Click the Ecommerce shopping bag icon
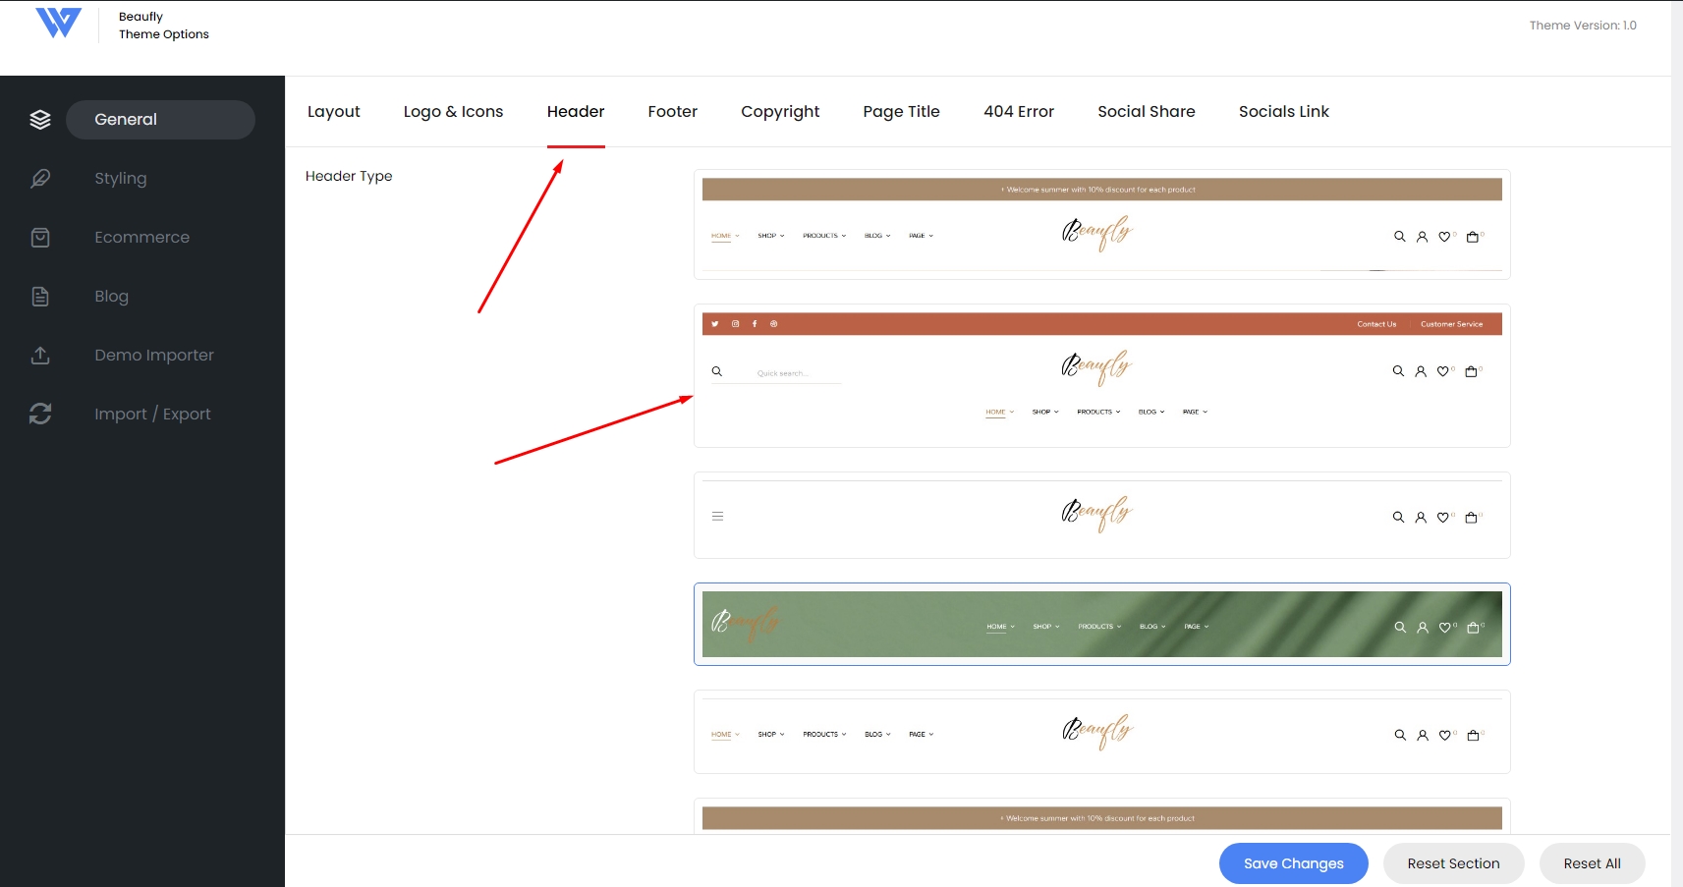 40,238
